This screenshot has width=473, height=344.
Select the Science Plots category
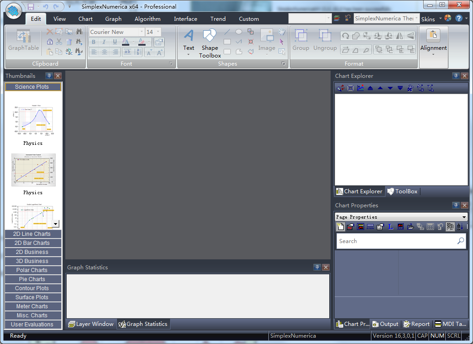[33, 86]
